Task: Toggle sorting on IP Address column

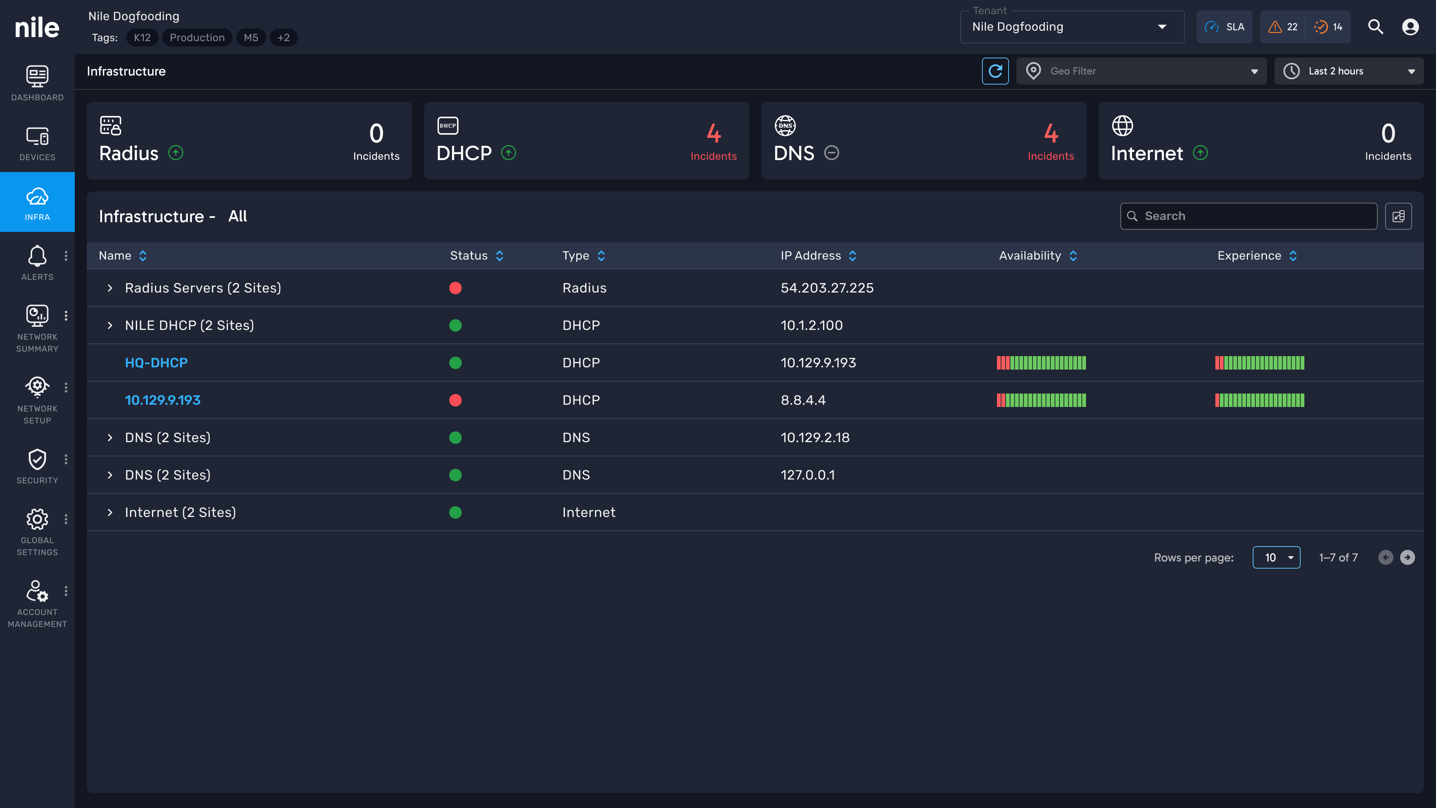Action: pos(852,256)
